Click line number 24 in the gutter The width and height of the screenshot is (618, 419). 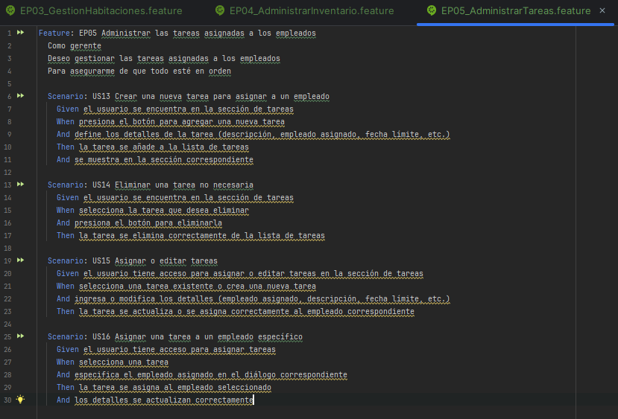point(7,324)
